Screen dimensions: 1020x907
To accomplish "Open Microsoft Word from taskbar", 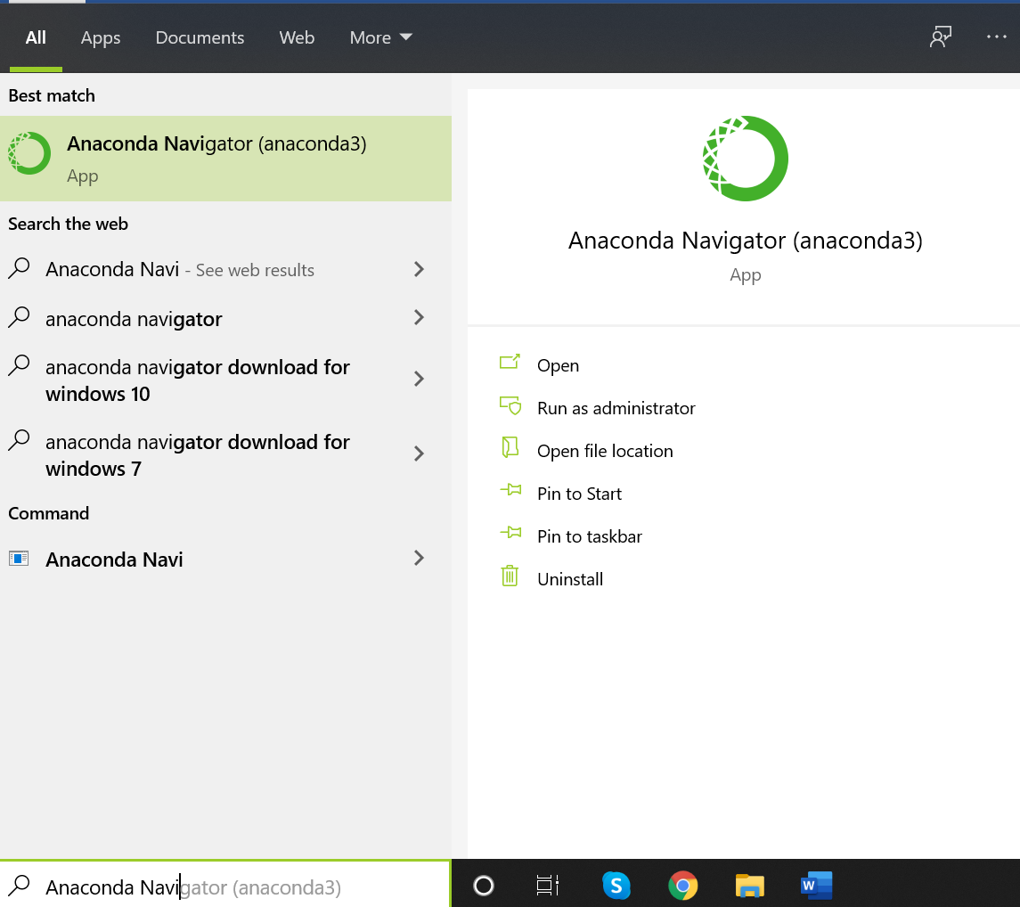I will [x=816, y=885].
